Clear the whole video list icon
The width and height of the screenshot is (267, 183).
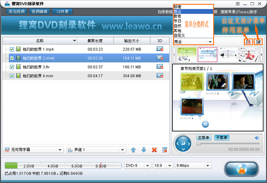pos(165,150)
